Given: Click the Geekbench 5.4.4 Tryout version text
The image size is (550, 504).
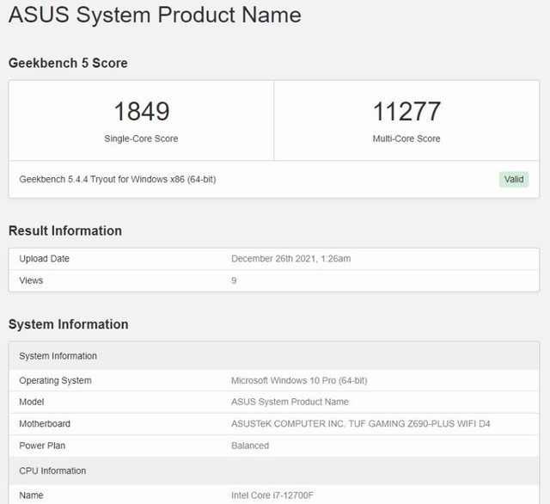Looking at the screenshot, I should click(x=118, y=180).
